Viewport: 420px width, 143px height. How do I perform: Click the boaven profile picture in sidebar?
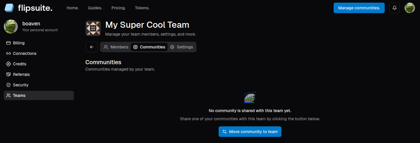click(x=11, y=27)
